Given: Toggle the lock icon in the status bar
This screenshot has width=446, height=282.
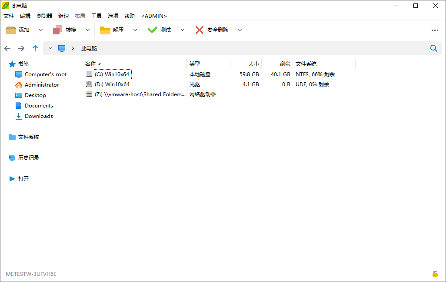Looking at the screenshot, I should 435,274.
